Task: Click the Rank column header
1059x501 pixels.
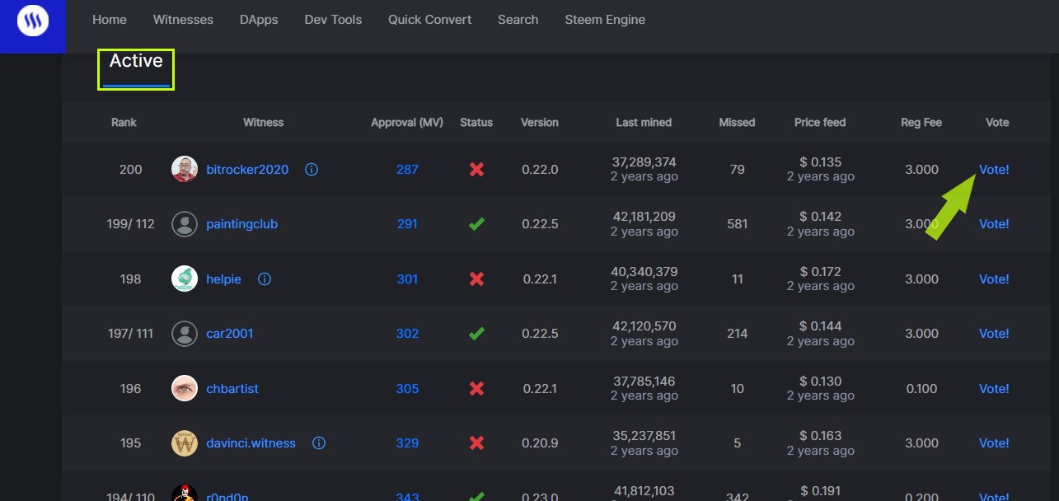Action: click(x=124, y=123)
